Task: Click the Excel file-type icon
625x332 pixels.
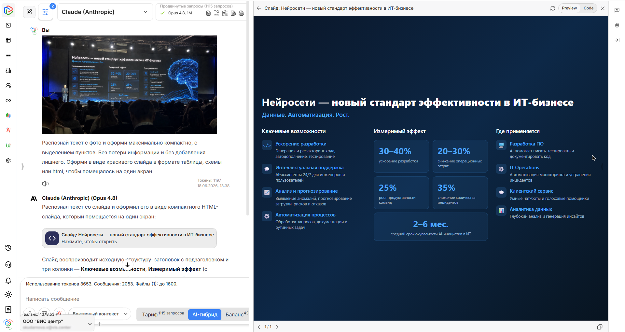Action: (225, 13)
